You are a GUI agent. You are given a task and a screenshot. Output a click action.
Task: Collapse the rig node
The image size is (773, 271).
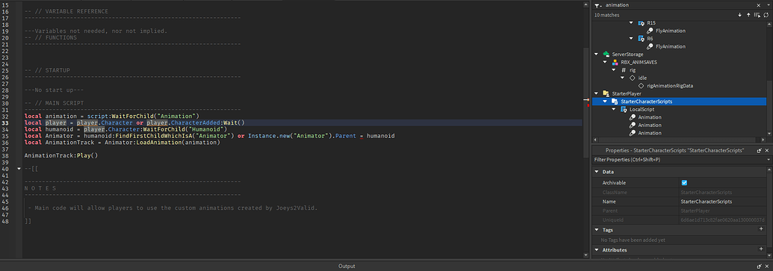point(614,70)
